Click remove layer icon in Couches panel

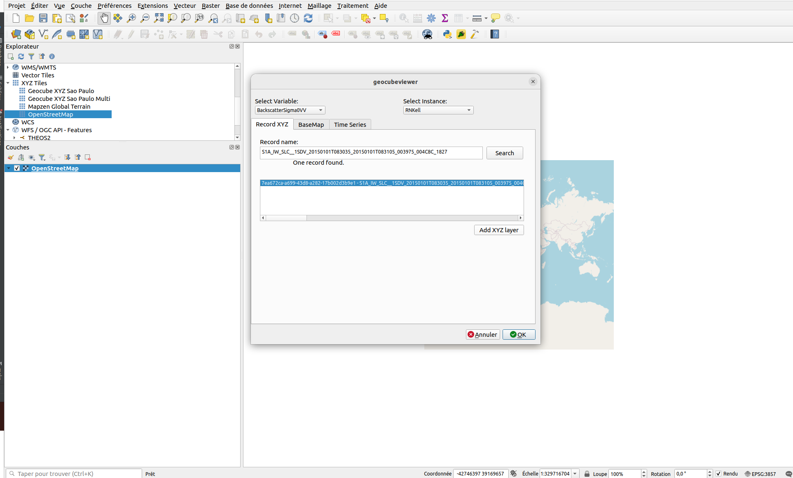[x=88, y=157]
